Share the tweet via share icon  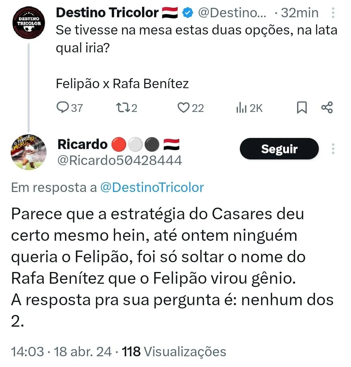tap(327, 107)
